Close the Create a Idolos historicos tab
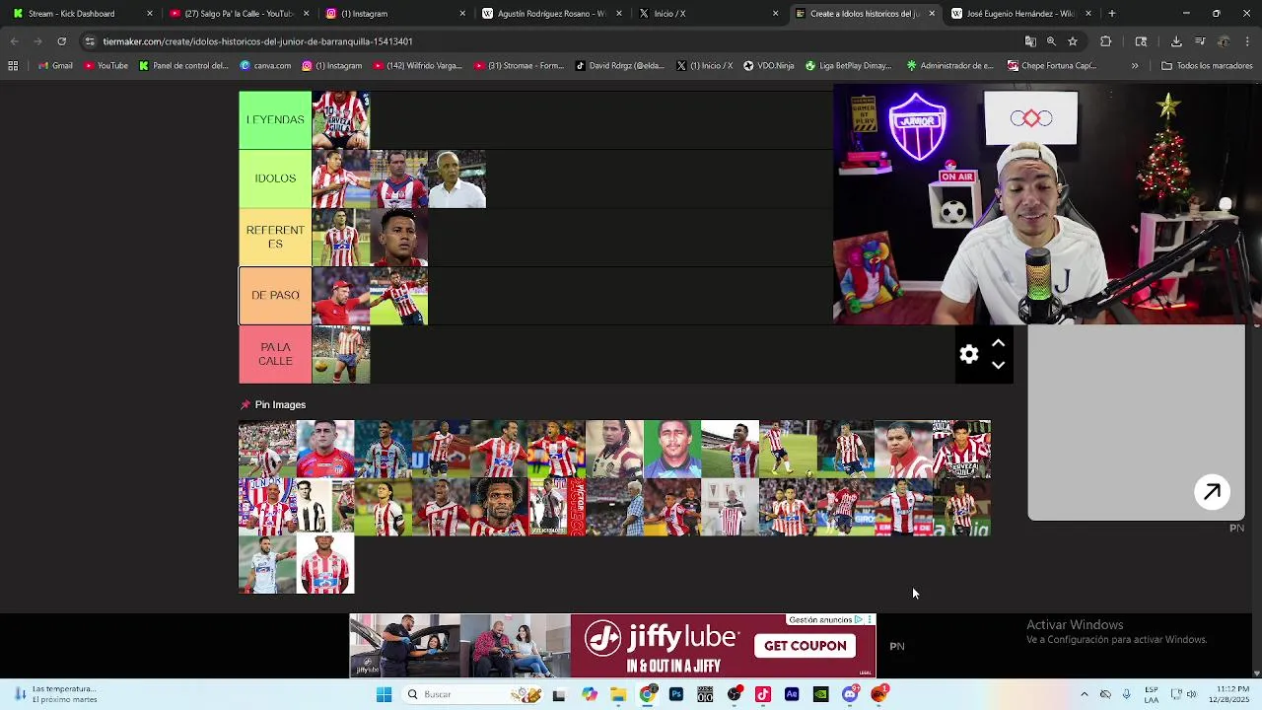Screen dimensions: 1262x710 tap(932, 14)
